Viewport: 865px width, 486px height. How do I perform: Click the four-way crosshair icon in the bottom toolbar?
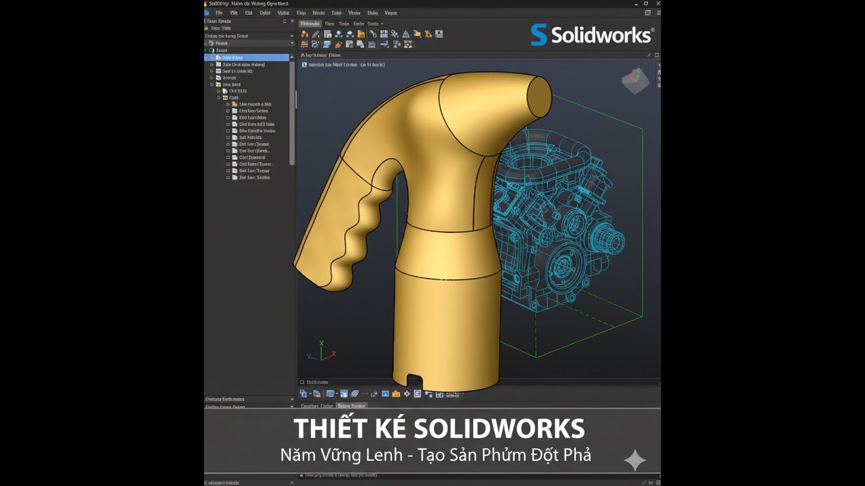point(407,394)
